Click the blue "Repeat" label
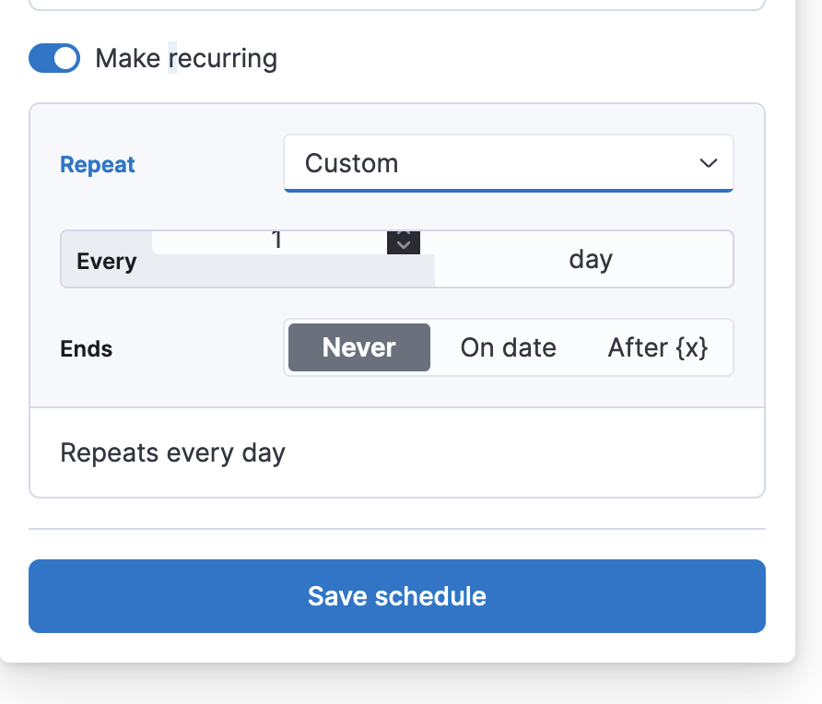Image resolution: width=822 pixels, height=704 pixels. pos(98,165)
